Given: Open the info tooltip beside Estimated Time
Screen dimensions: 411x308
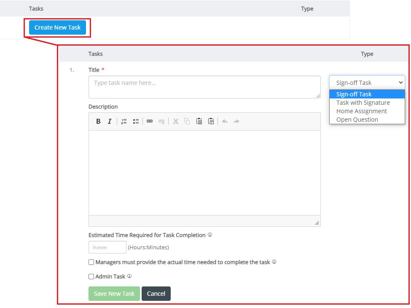Looking at the screenshot, I should (x=210, y=235).
